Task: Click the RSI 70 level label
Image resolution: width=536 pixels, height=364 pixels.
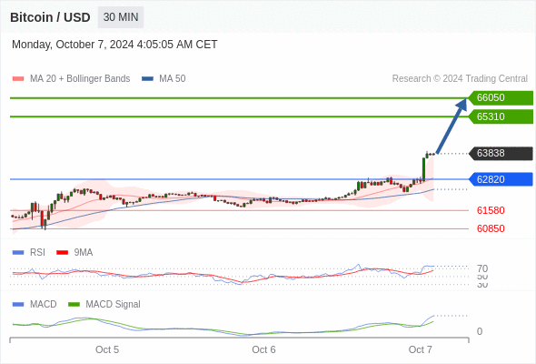Action: coord(482,268)
